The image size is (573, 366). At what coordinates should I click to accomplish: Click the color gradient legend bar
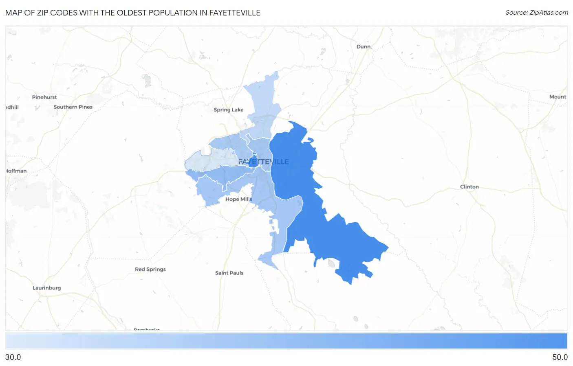286,341
